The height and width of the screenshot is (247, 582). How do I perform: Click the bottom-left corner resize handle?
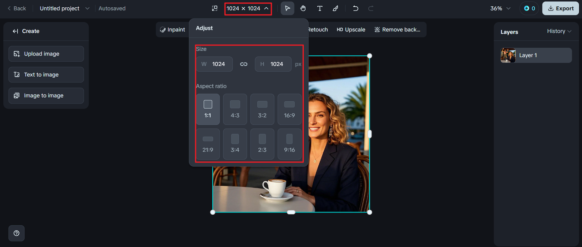point(213,212)
